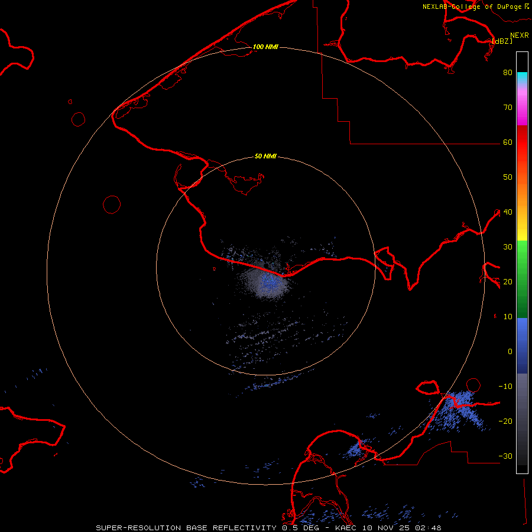Click the 20 value on the dBZ scale
This screenshot has width=532, height=532.
click(x=508, y=281)
